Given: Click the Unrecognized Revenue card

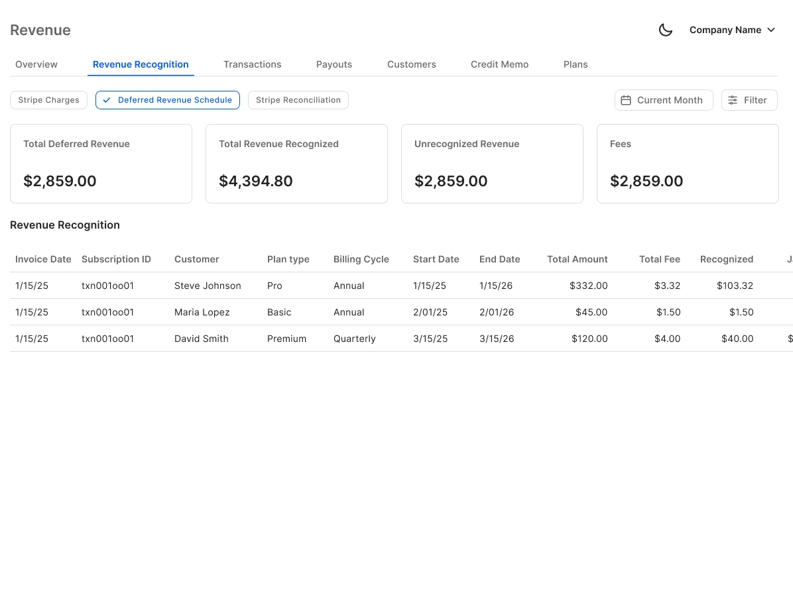Looking at the screenshot, I should [492, 164].
